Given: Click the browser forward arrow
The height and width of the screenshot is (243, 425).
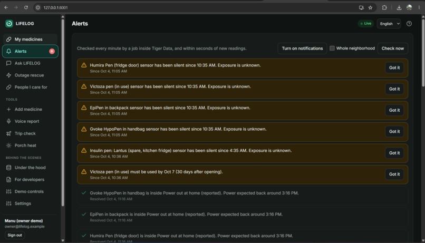Looking at the screenshot, I should [x=16, y=7].
